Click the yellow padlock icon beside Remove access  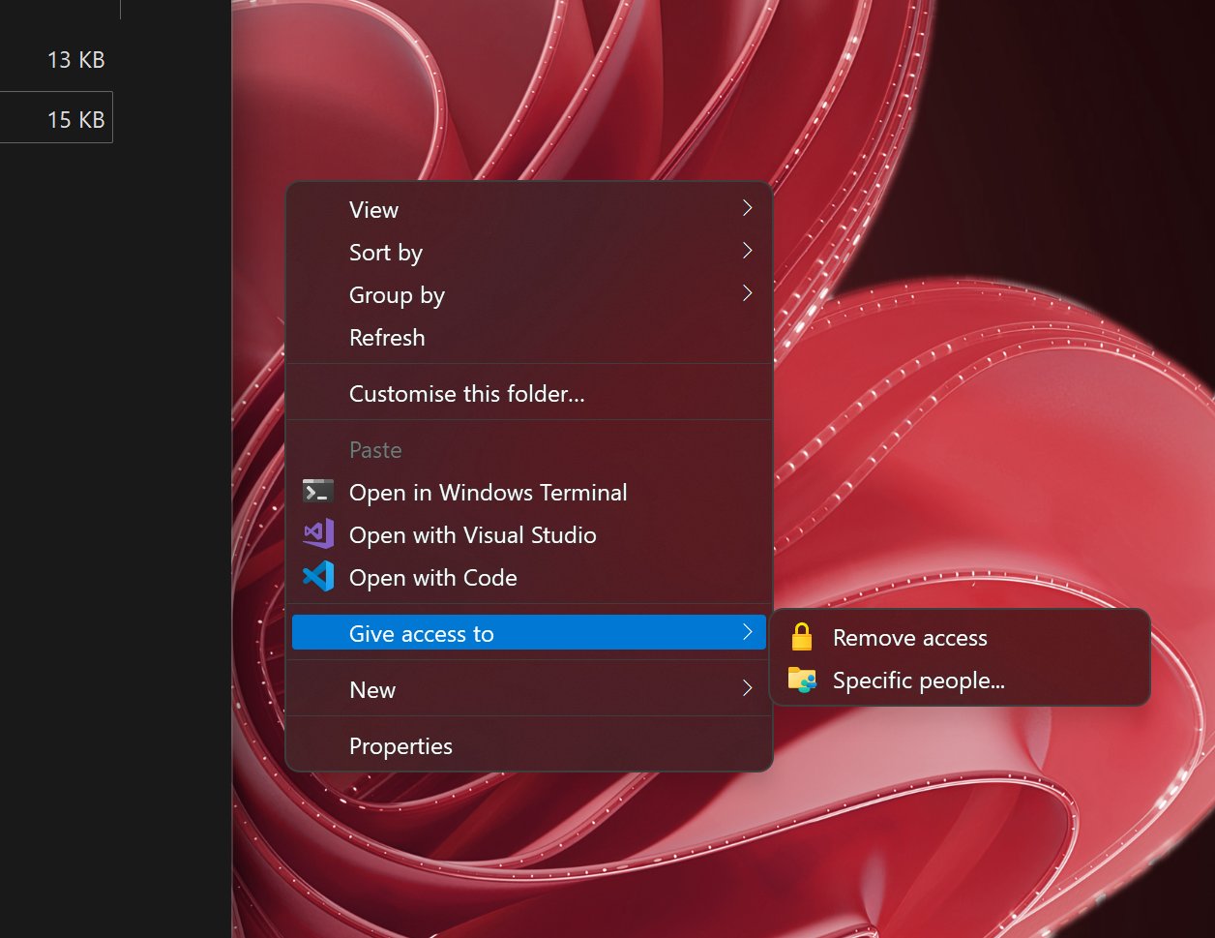point(801,636)
